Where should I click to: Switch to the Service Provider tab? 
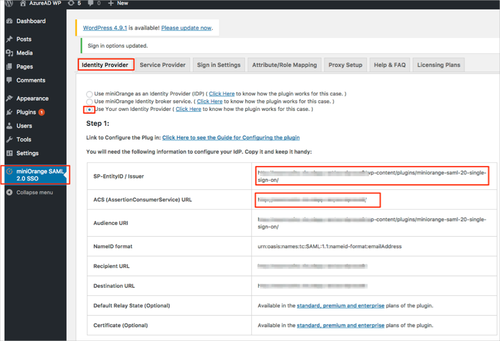(163, 65)
